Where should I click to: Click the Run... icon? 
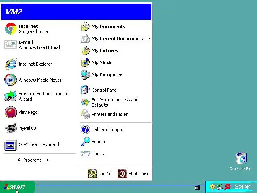(86, 154)
